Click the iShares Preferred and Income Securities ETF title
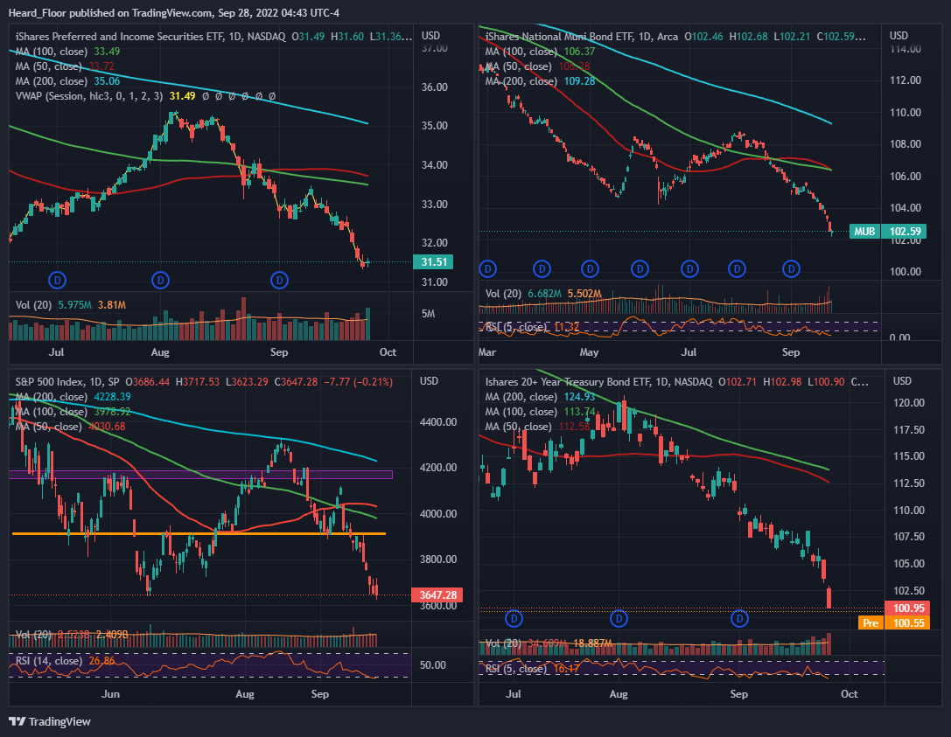Screen dimensions: 951x737 120,37
